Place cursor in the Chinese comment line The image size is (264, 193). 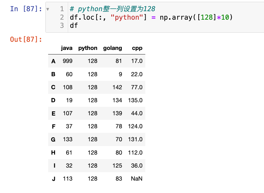click(x=114, y=9)
